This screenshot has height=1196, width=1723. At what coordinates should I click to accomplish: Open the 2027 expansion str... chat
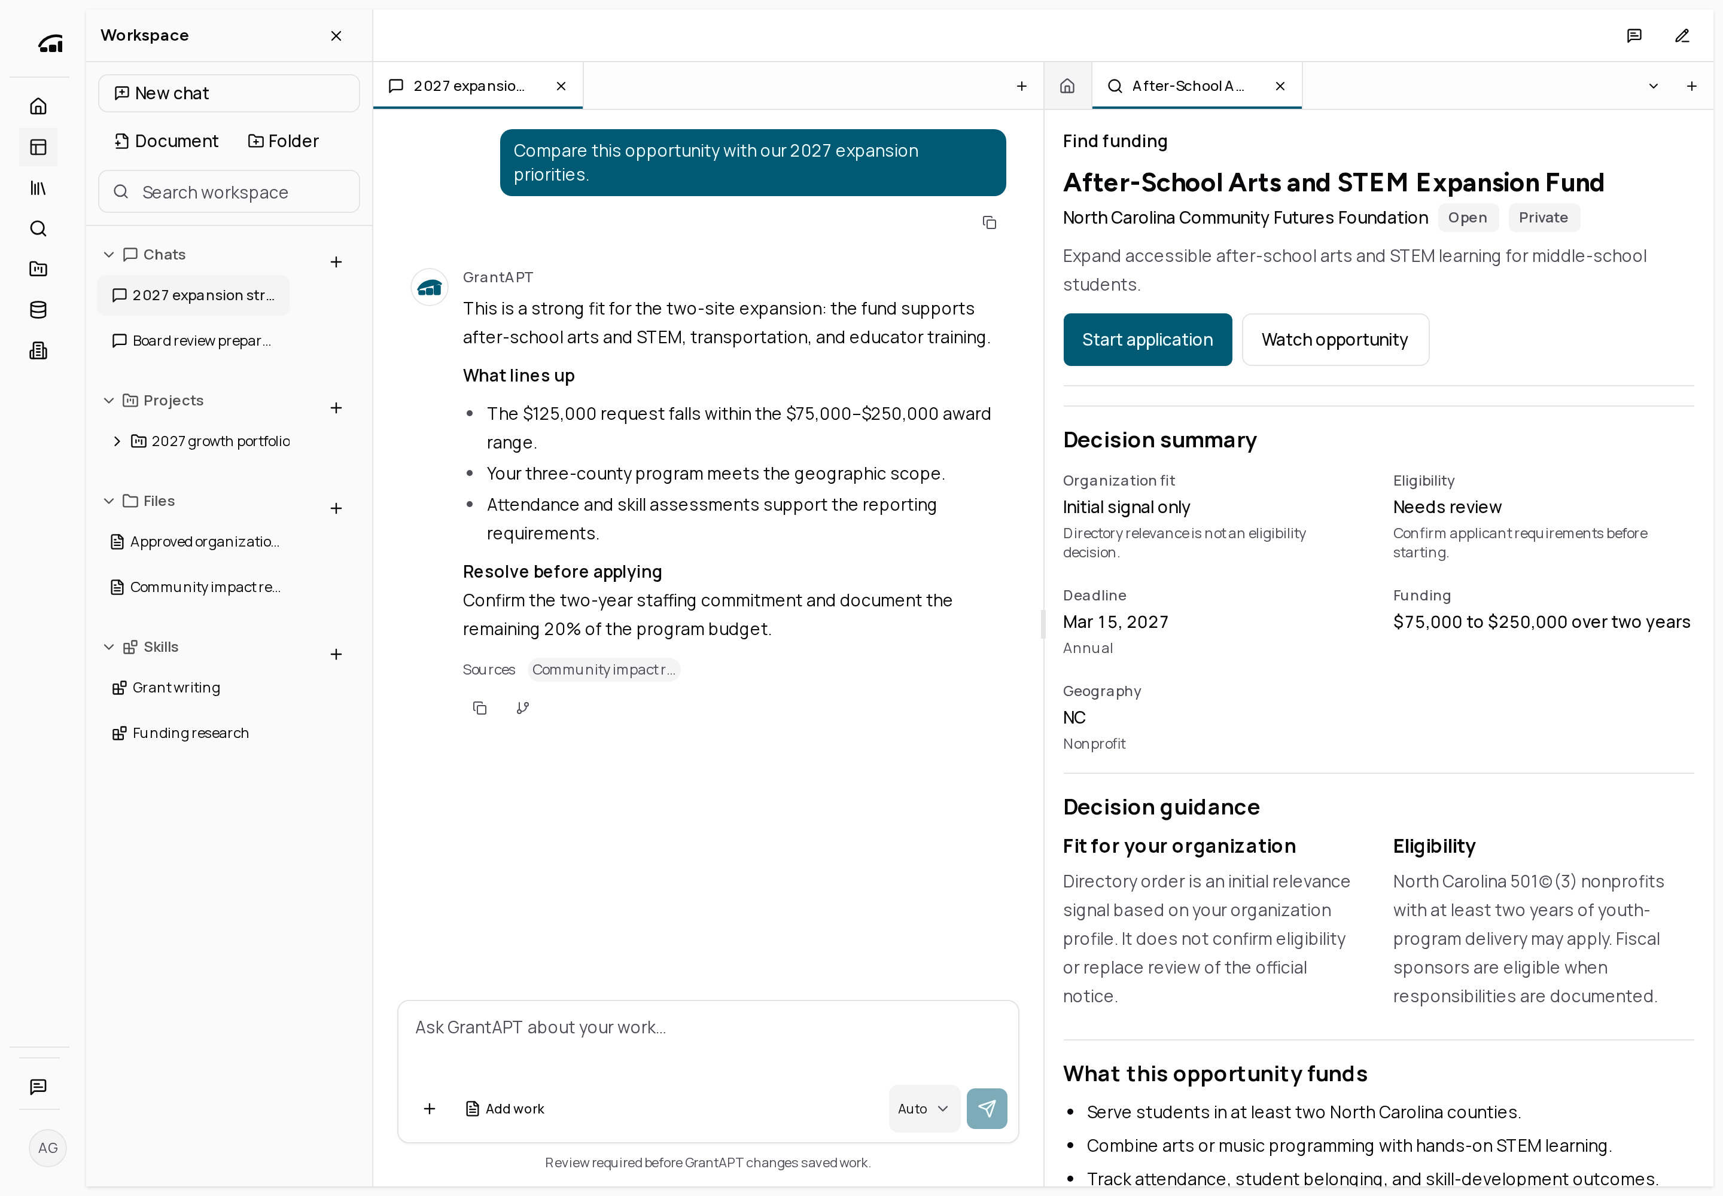[x=193, y=295]
